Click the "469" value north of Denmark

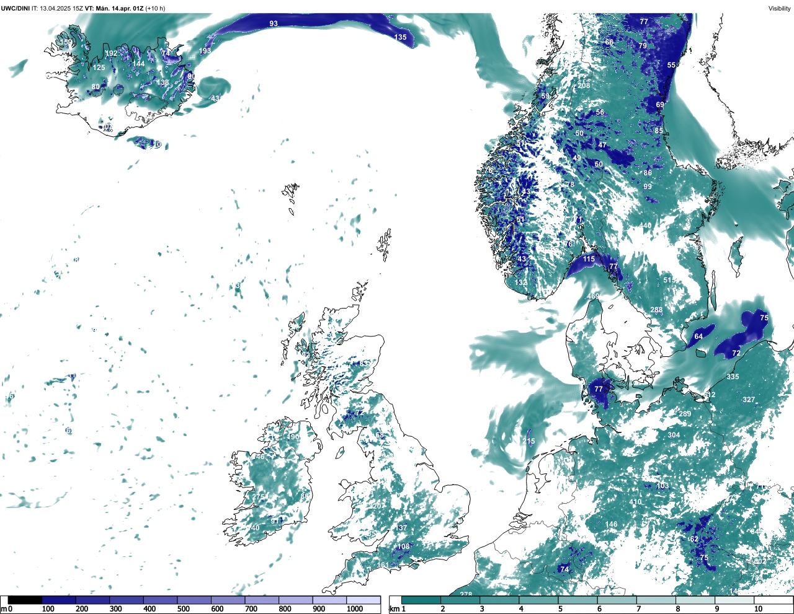click(x=594, y=297)
